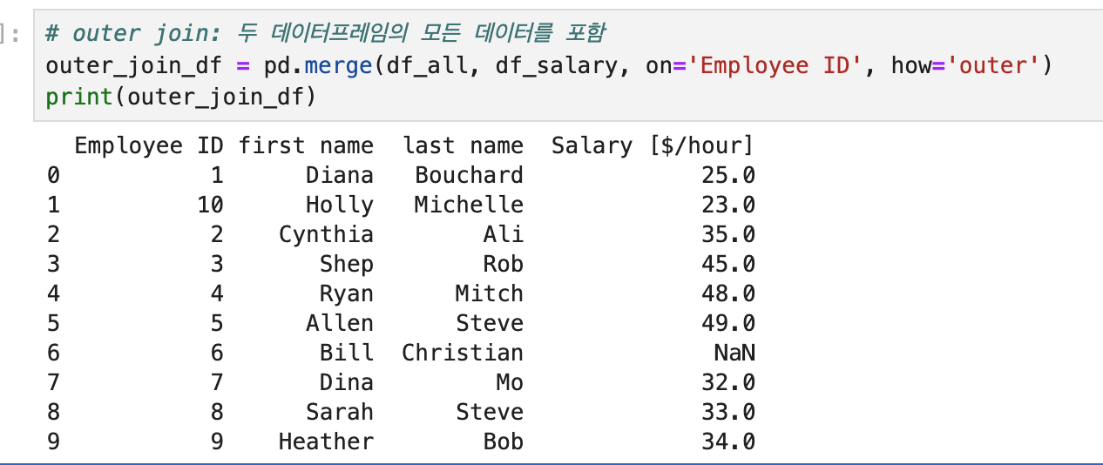Select first name 'Sarah'
1103x465 pixels.
pyautogui.click(x=340, y=412)
